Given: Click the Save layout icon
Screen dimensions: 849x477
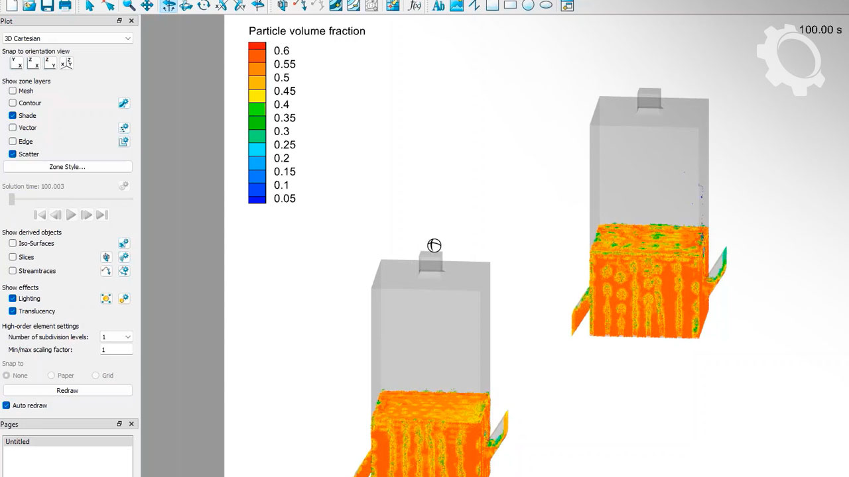Looking at the screenshot, I should [x=47, y=5].
